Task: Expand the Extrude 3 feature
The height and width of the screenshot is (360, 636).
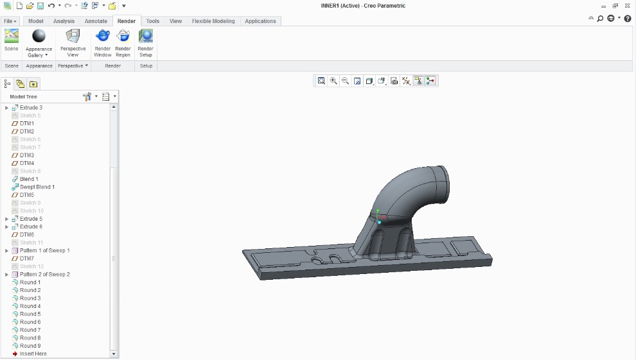Action: pos(6,108)
